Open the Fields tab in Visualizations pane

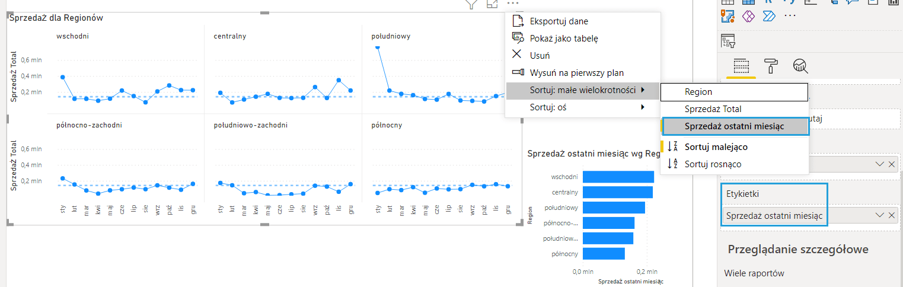pos(741,66)
